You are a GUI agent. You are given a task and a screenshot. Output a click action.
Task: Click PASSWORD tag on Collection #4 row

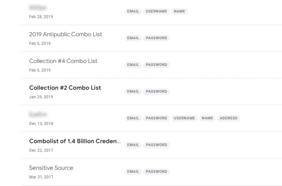point(157,65)
